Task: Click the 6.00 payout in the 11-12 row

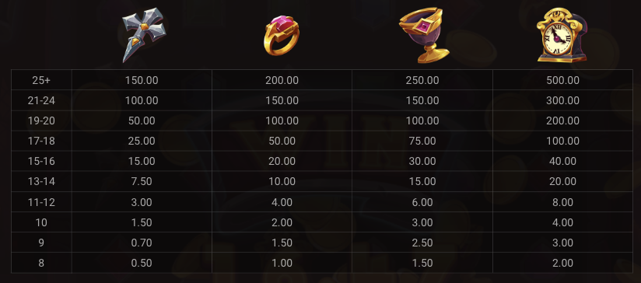Action: pyautogui.click(x=422, y=202)
